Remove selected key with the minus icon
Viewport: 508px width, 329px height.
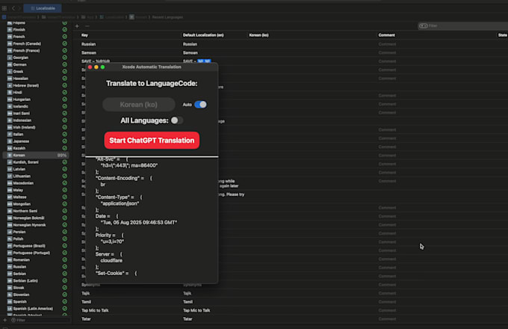tap(87, 26)
